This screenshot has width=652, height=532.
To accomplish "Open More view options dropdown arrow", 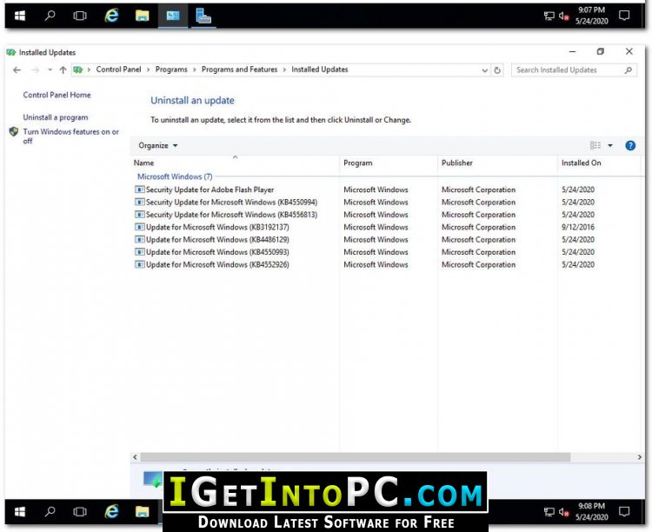I will 610,145.
